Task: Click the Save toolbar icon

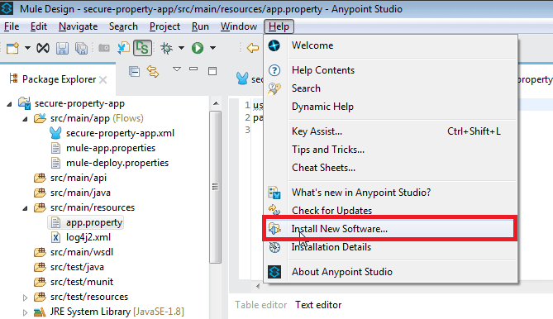Action: tap(62, 48)
